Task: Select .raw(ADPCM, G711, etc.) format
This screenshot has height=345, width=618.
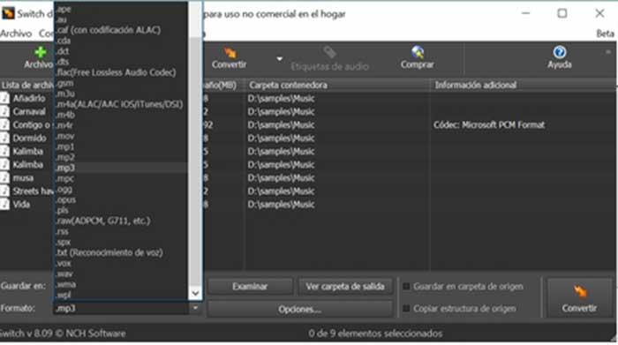Action: [x=121, y=221]
